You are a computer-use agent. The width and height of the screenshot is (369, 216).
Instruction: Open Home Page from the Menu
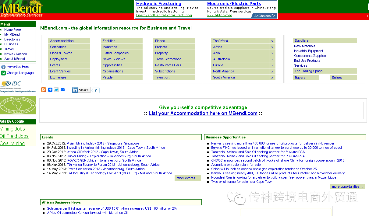click(12, 30)
